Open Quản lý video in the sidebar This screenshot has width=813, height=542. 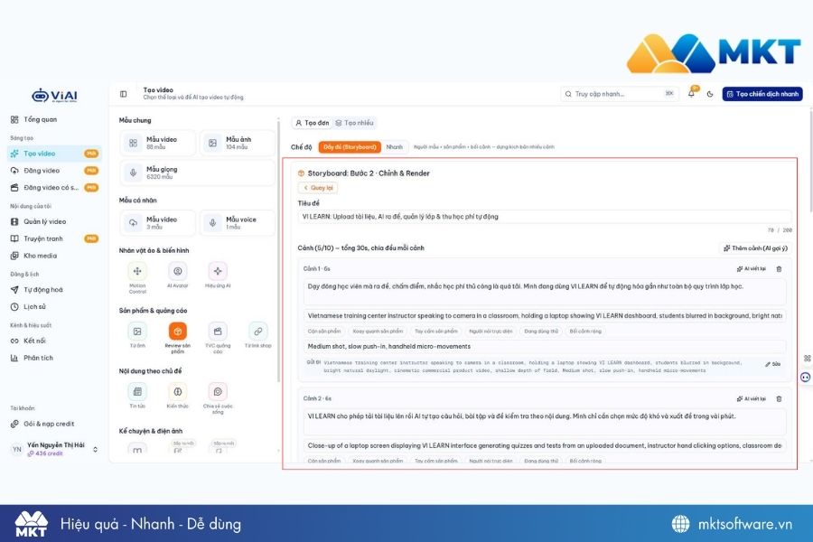pyautogui.click(x=44, y=221)
